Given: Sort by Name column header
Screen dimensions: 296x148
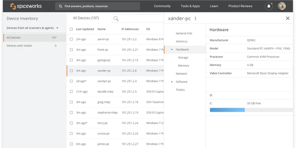Looking at the screenshot, I should coord(101,29).
